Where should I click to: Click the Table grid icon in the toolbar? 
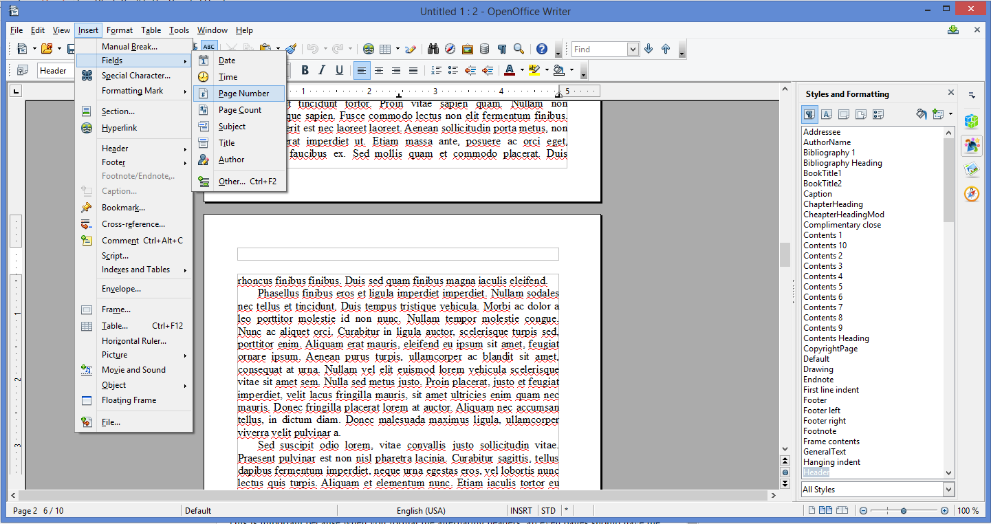tap(385, 49)
